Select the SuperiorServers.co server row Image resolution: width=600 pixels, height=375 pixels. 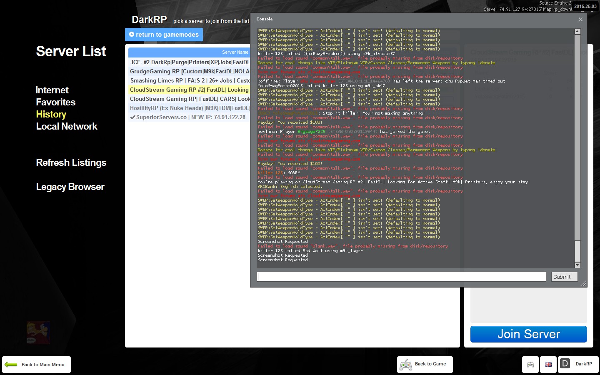tap(189, 117)
